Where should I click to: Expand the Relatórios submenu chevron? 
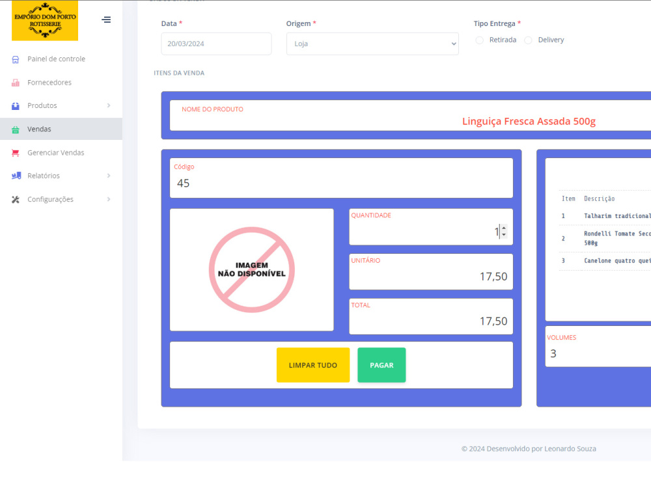coord(109,176)
